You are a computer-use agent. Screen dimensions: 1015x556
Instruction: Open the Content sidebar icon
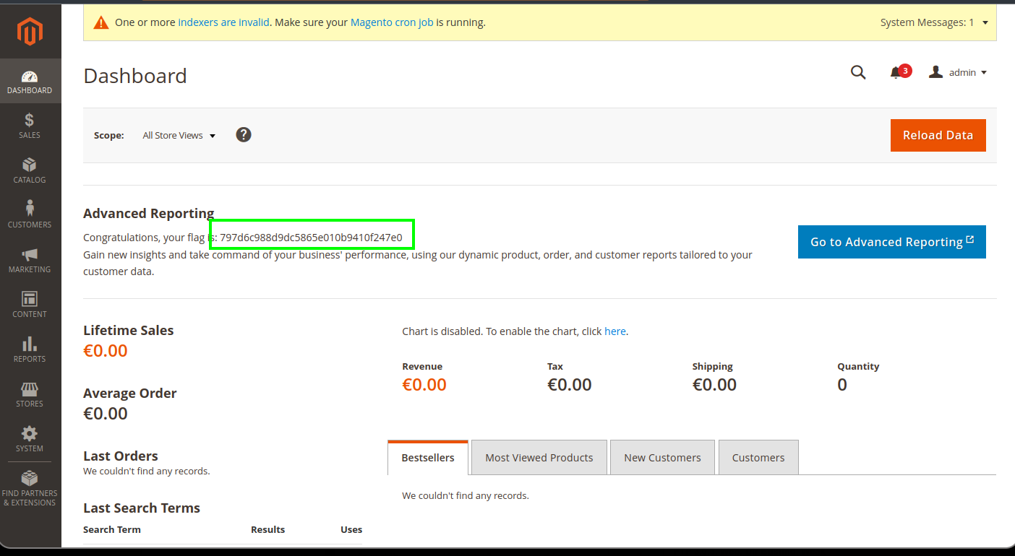coord(30,299)
